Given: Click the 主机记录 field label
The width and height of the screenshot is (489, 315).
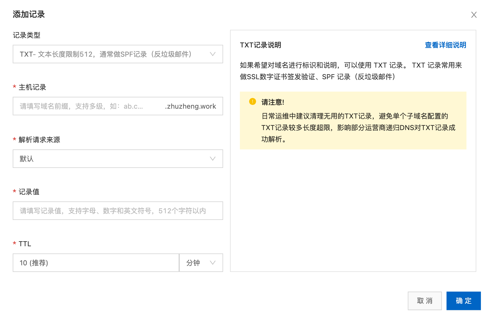Looking at the screenshot, I should [32, 87].
